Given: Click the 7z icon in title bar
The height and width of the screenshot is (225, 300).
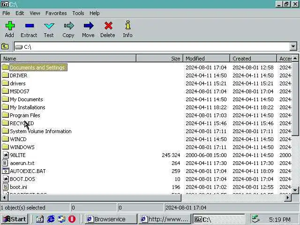Looking at the screenshot, I should [x=4, y=4].
